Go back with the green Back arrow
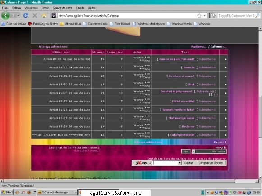The image size is (262, 196). (x=5, y=16)
